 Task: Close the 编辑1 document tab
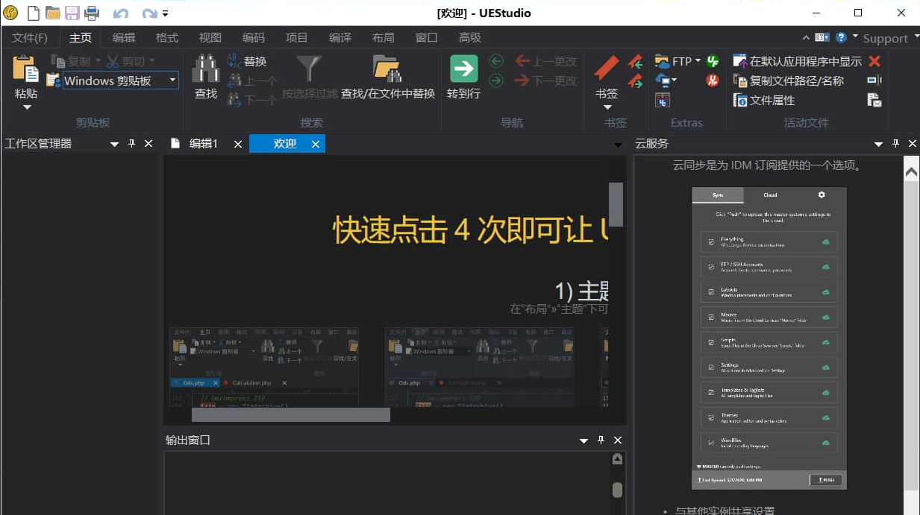point(238,144)
